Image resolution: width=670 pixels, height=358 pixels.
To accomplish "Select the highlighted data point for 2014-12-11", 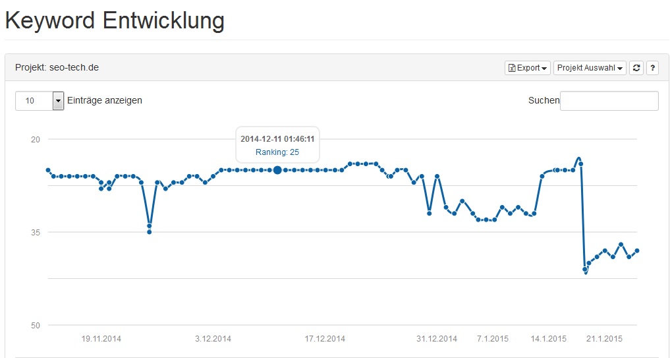I will [277, 170].
